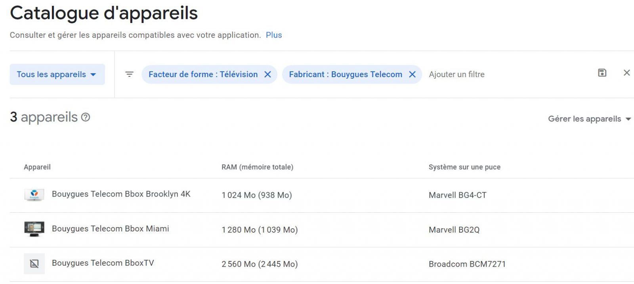Click the Bbox Miami device thumbnail
This screenshot has height=284, width=634.
point(34,229)
